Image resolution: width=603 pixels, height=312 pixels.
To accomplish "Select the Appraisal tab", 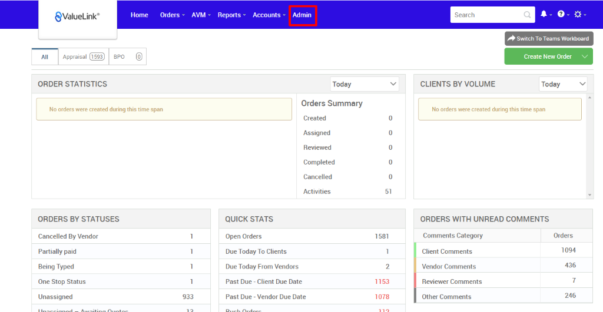I will [x=84, y=57].
